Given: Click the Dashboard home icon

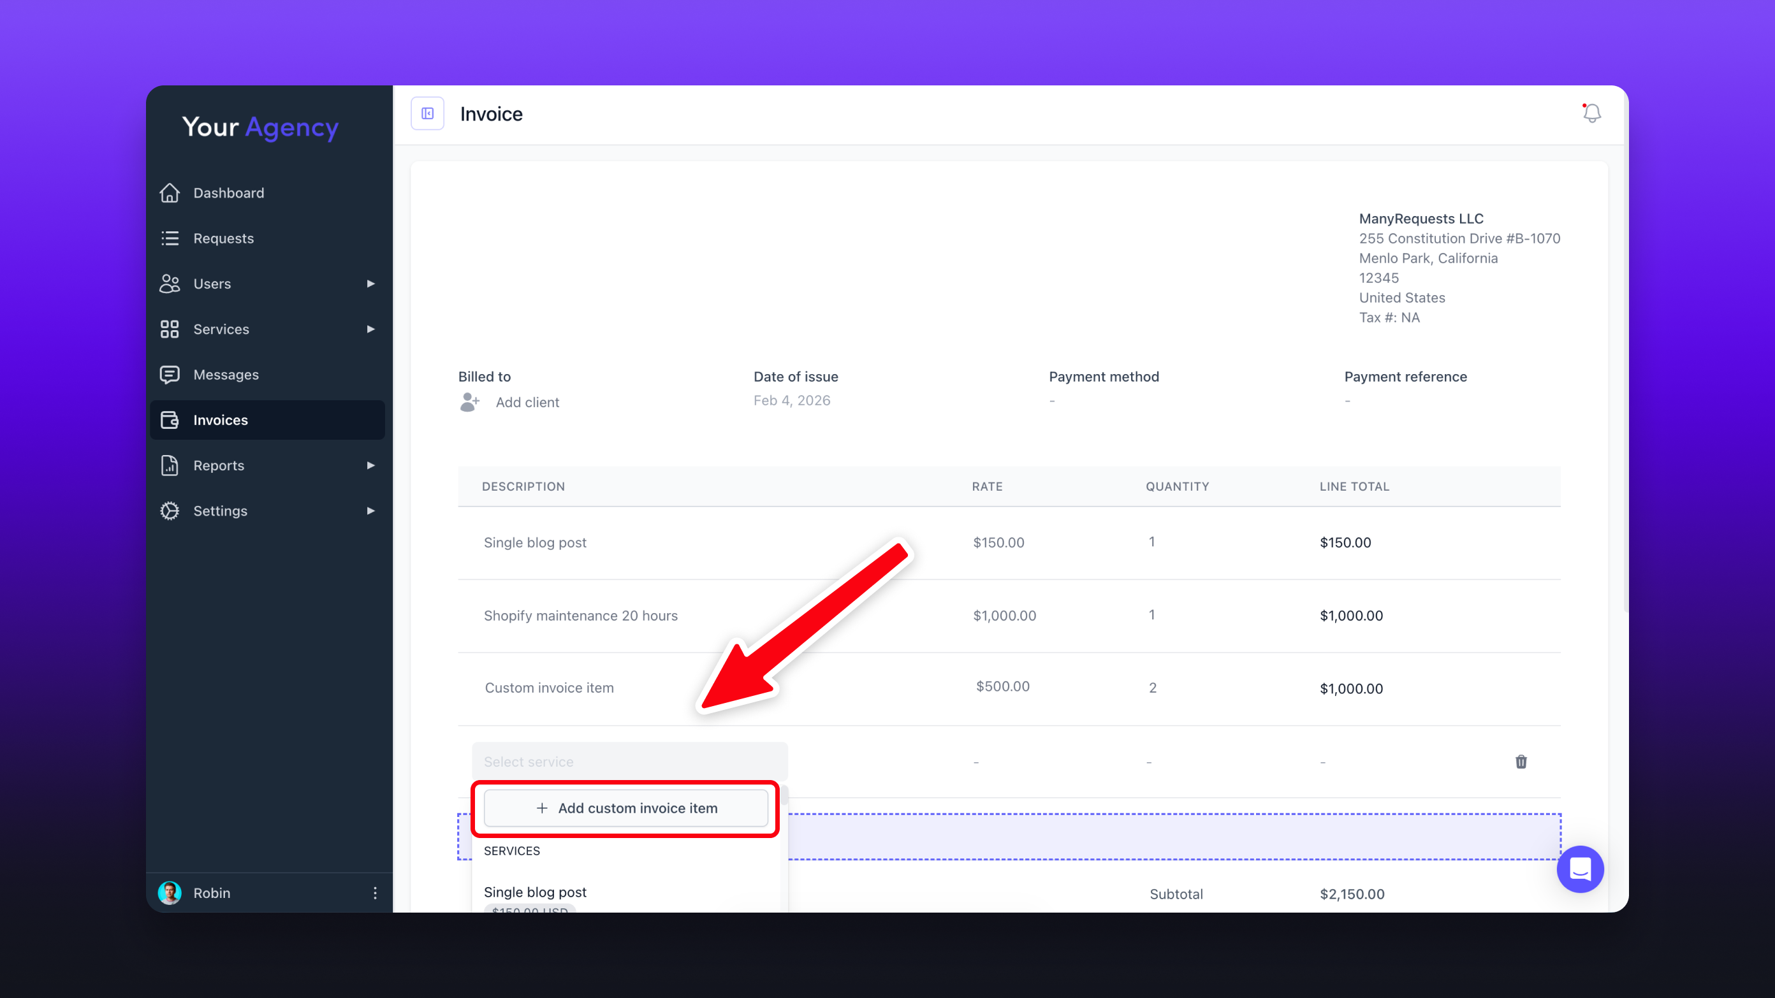Looking at the screenshot, I should 170,193.
